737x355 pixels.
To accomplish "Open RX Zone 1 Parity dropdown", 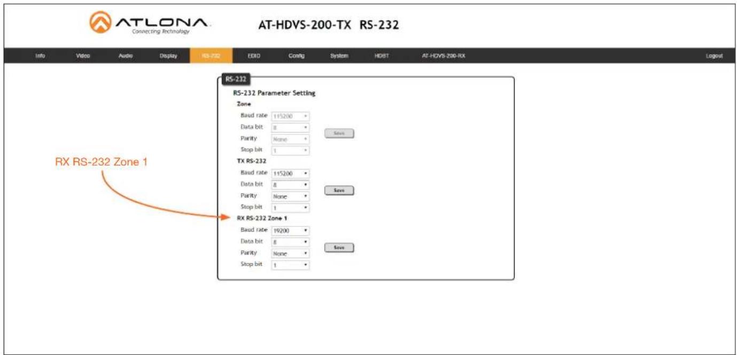I will pyautogui.click(x=291, y=254).
